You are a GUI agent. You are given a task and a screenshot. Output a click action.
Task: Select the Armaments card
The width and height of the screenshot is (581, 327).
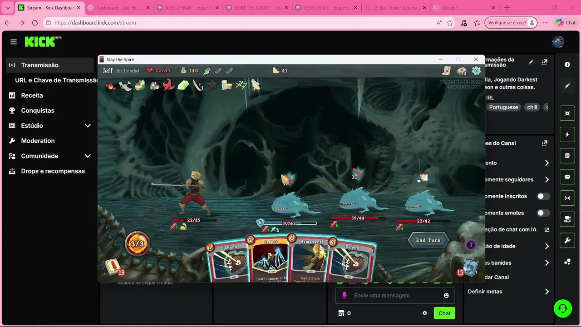311,259
